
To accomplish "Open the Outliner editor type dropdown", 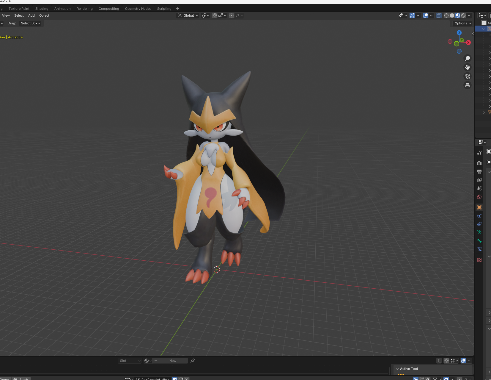I will 482,15.
